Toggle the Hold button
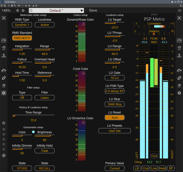 pyautogui.click(x=163, y=168)
